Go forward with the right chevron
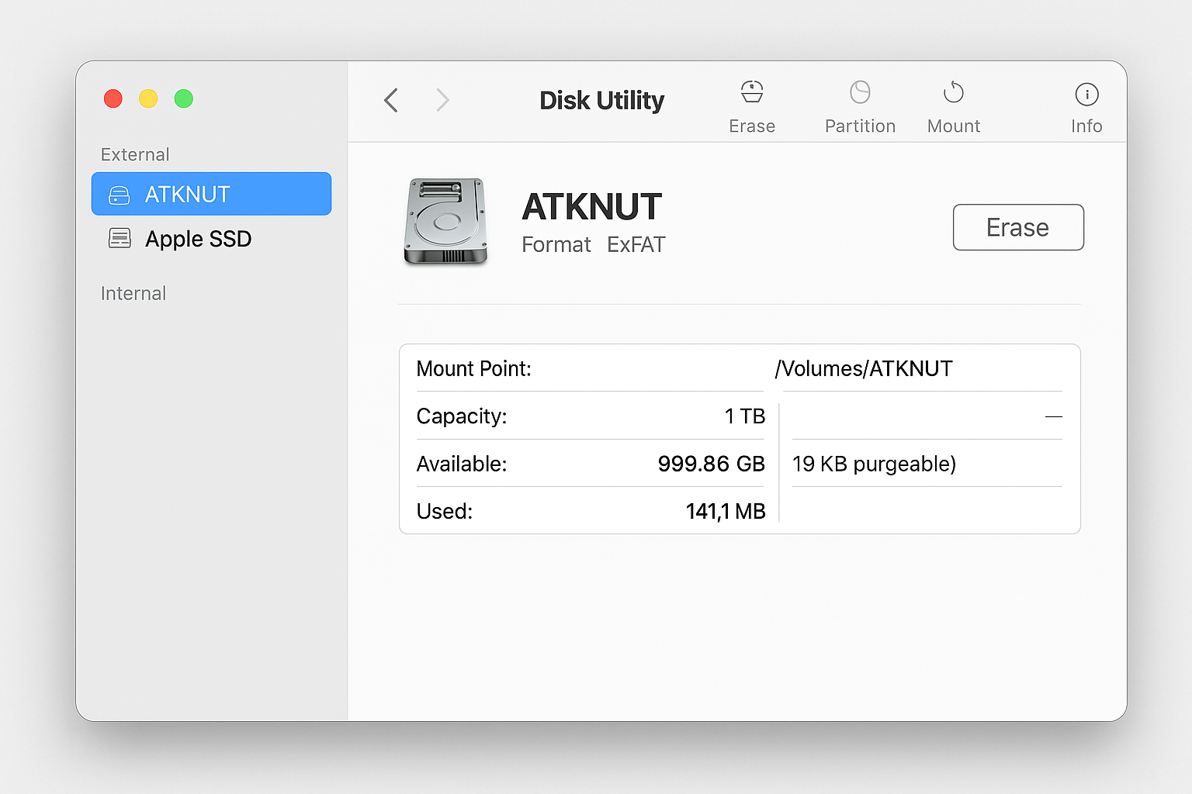Screen dimensions: 1192x794 point(442,100)
